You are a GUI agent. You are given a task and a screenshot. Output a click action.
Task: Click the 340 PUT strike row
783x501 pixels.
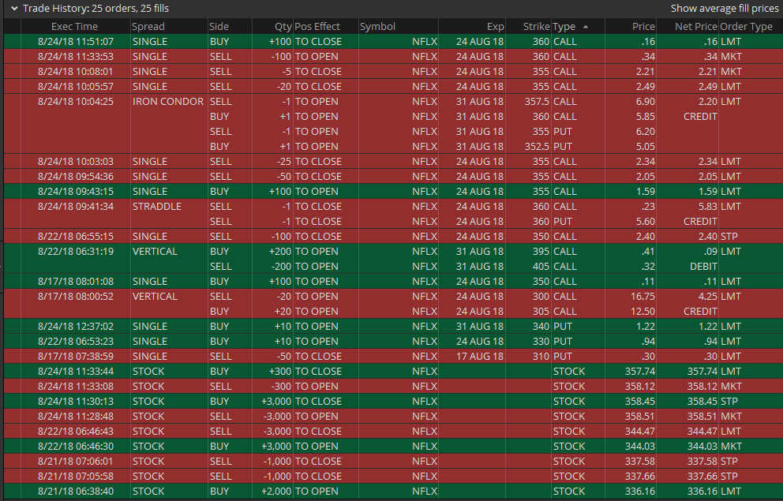pyautogui.click(x=537, y=327)
